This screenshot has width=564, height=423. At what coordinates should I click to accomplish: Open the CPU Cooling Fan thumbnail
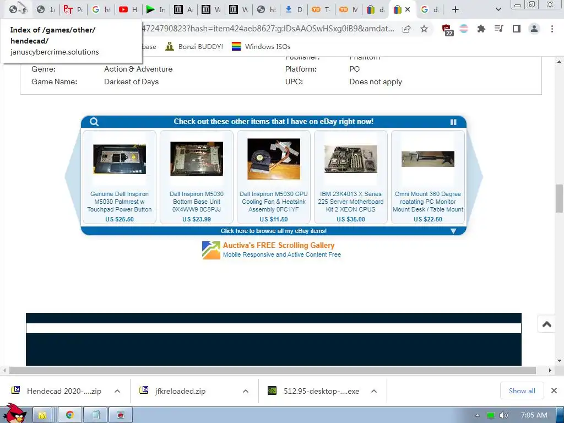pos(274,159)
